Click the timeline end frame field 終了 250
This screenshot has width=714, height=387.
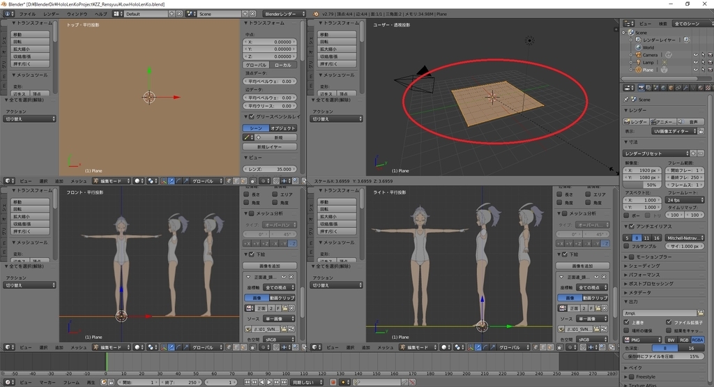click(181, 382)
